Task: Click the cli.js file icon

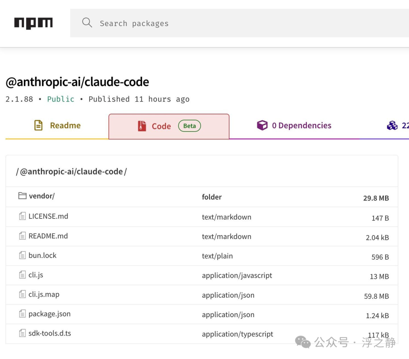Action: click(22, 275)
